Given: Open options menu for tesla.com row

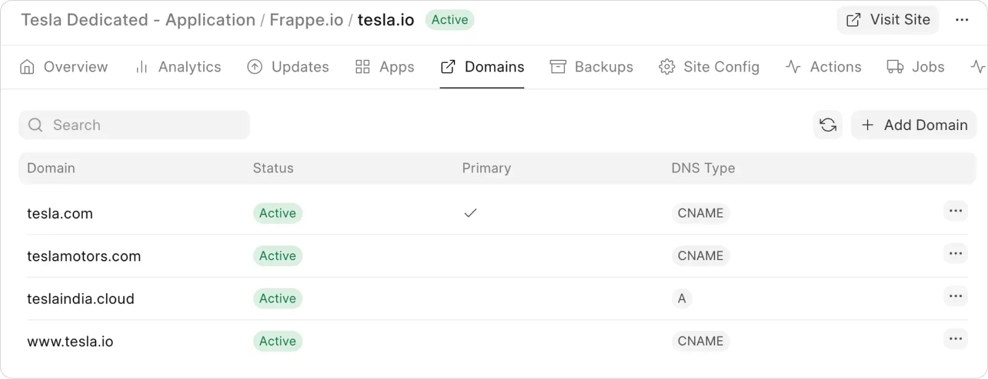Looking at the screenshot, I should [x=956, y=211].
